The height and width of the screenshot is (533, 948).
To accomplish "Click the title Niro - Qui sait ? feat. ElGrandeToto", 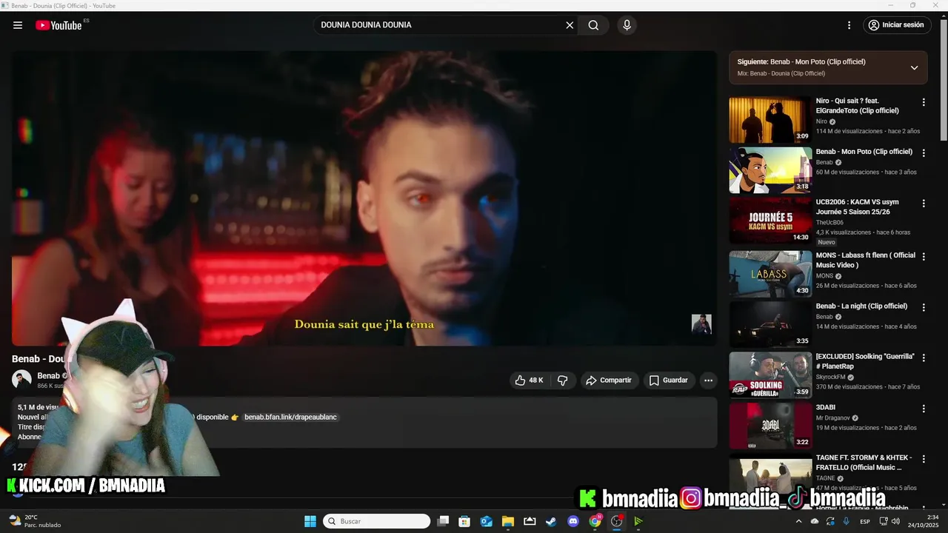I will click(x=858, y=106).
